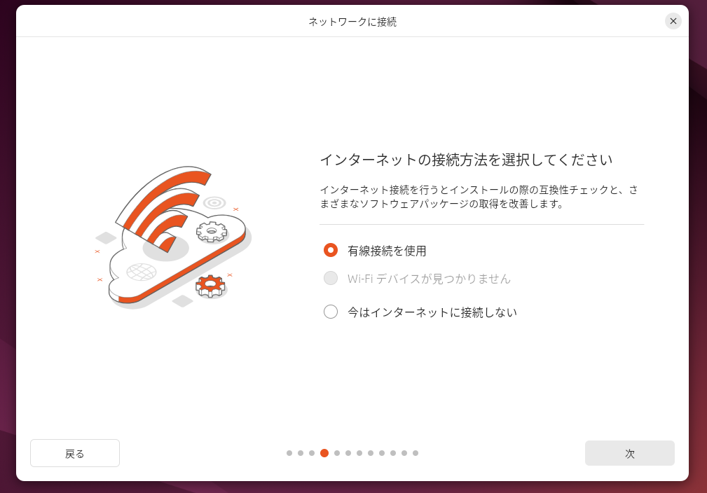The height and width of the screenshot is (493, 707).
Task: Click the orange Wi-Fi signal illustration
Action: 163,209
